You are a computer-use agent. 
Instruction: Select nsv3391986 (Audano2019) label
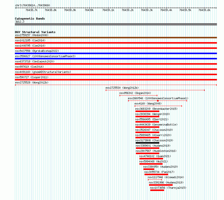166,182
